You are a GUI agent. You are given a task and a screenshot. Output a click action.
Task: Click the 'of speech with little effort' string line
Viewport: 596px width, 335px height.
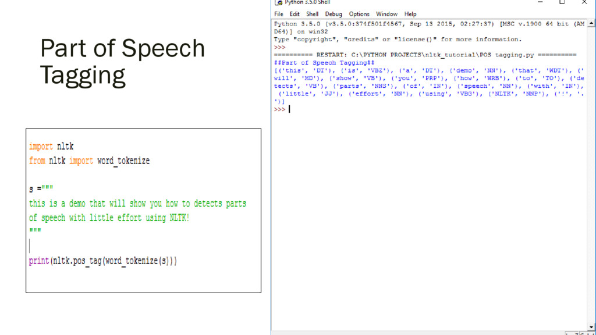click(109, 218)
